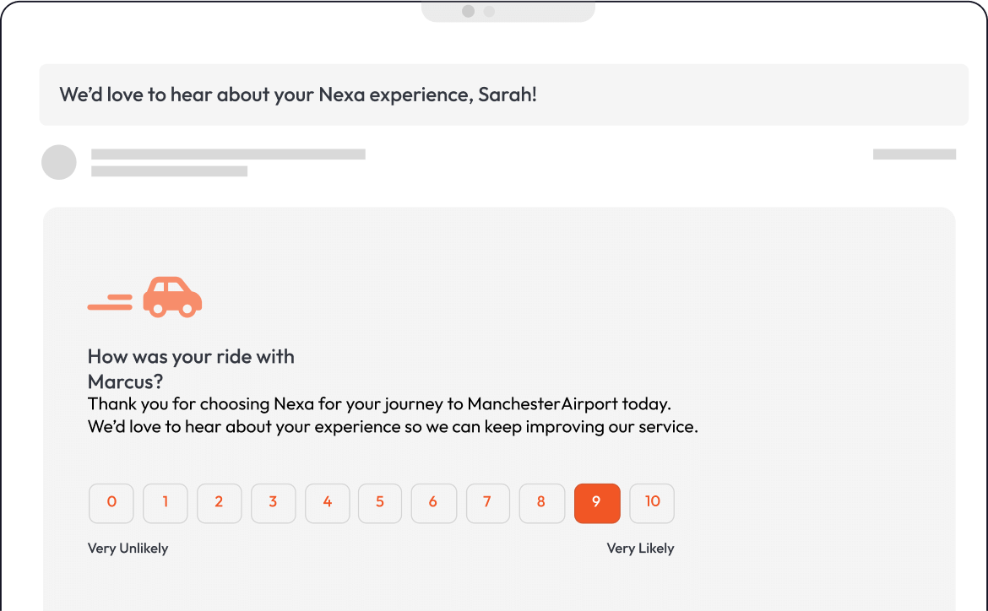The width and height of the screenshot is (988, 611).
Task: Click the "Very Unlikely" label
Action: pyautogui.click(x=128, y=549)
